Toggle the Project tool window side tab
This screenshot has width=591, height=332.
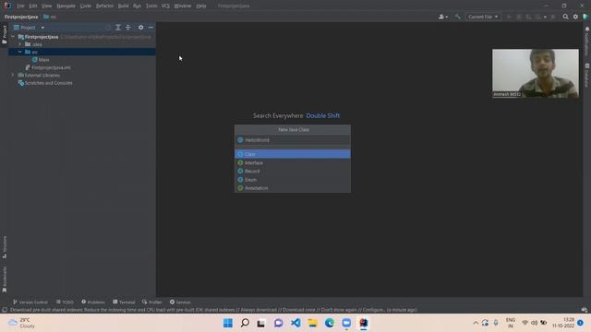coord(5,35)
